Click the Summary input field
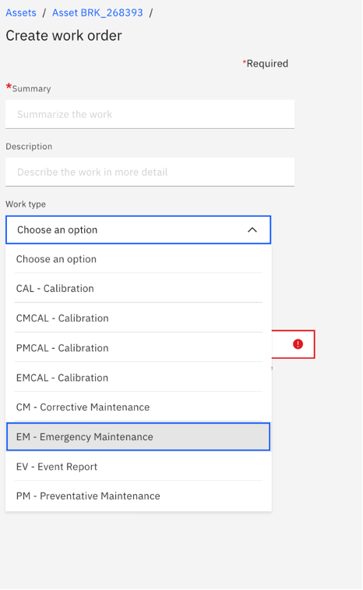This screenshot has height=590, width=363. coord(150,114)
